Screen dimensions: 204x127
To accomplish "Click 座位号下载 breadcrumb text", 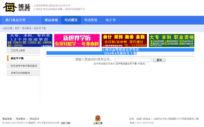I will point(40,28).
